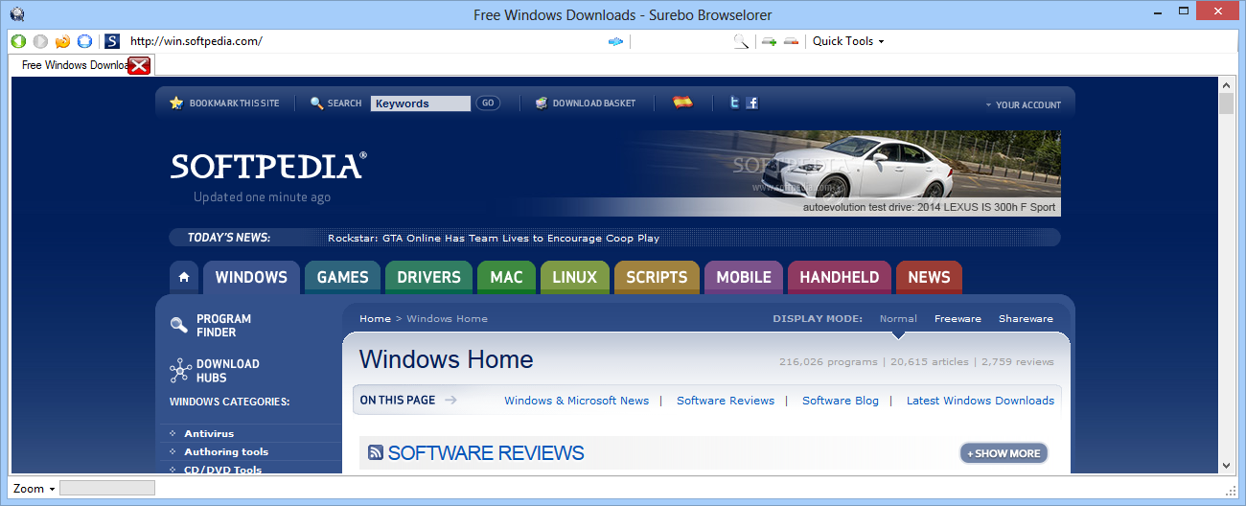Open the Mobile tab
The image size is (1246, 506).
[x=744, y=277]
